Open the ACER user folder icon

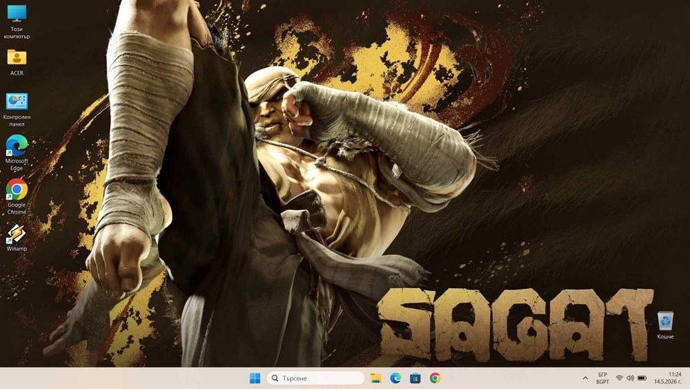point(17,62)
